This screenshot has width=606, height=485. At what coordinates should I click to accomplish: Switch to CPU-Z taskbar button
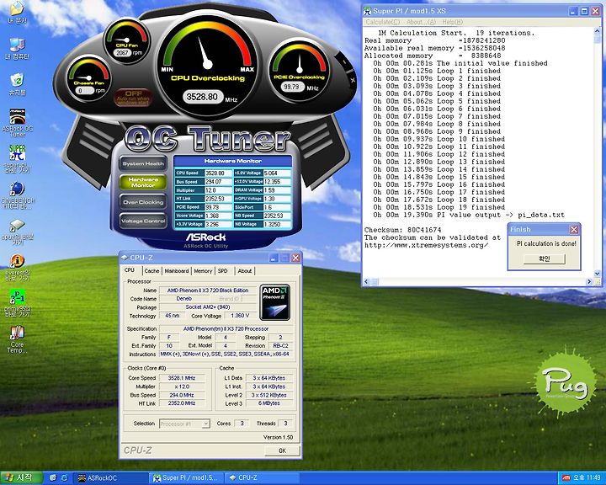(x=261, y=478)
